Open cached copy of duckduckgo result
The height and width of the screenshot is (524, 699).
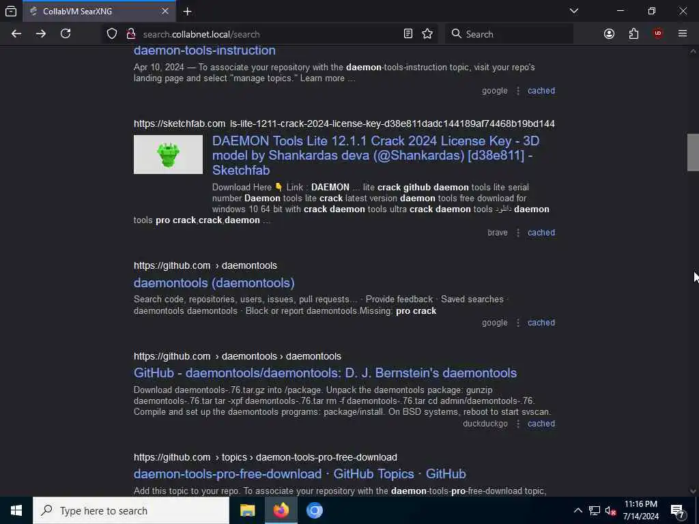pos(541,424)
